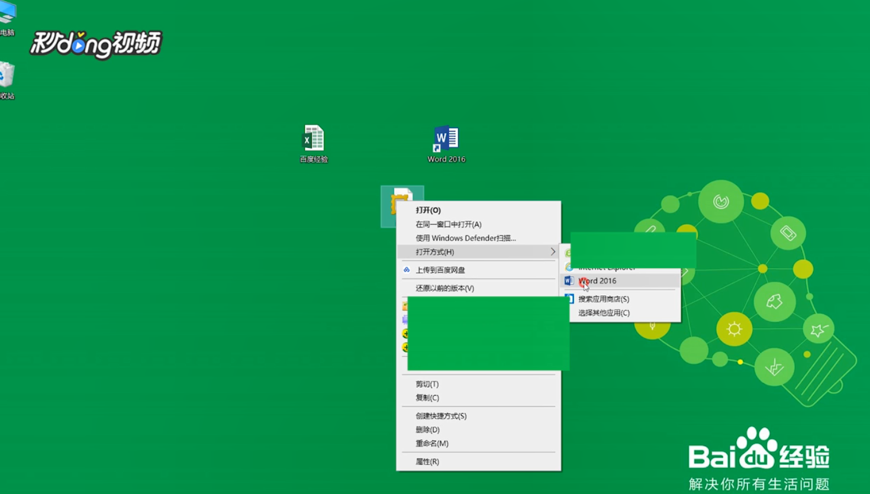The width and height of the screenshot is (870, 494).
Task: Choose 选择其他应用(C) in submenu
Action: (x=620, y=312)
